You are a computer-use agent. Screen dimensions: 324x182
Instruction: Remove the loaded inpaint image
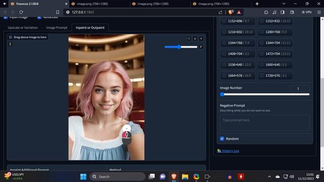(201, 38)
